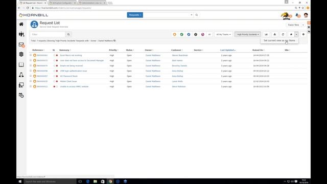Click the filter search magnifier button
The width and height of the screenshot is (327, 184).
tap(68, 34)
